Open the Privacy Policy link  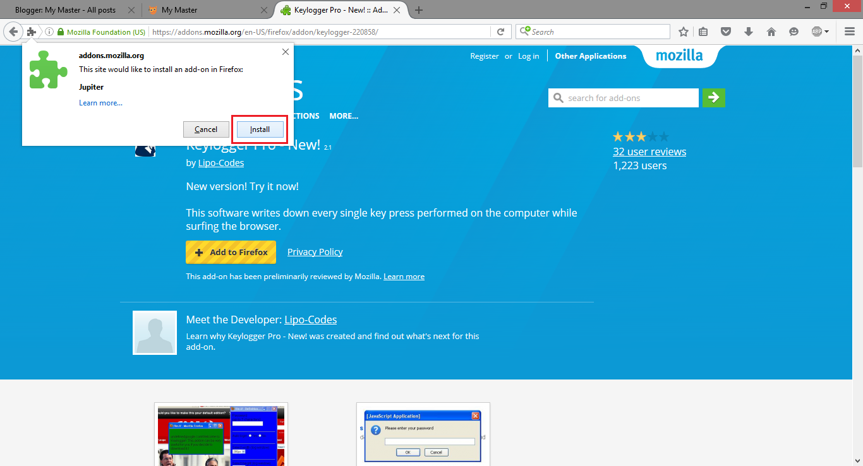(x=315, y=252)
